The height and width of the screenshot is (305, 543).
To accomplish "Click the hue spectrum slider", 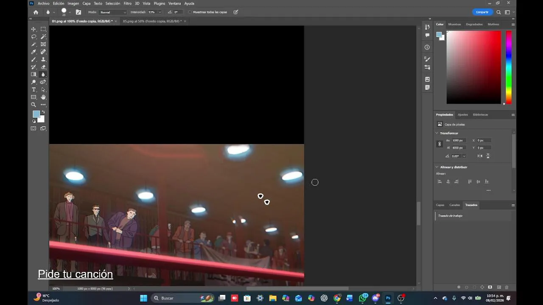I will [509, 67].
